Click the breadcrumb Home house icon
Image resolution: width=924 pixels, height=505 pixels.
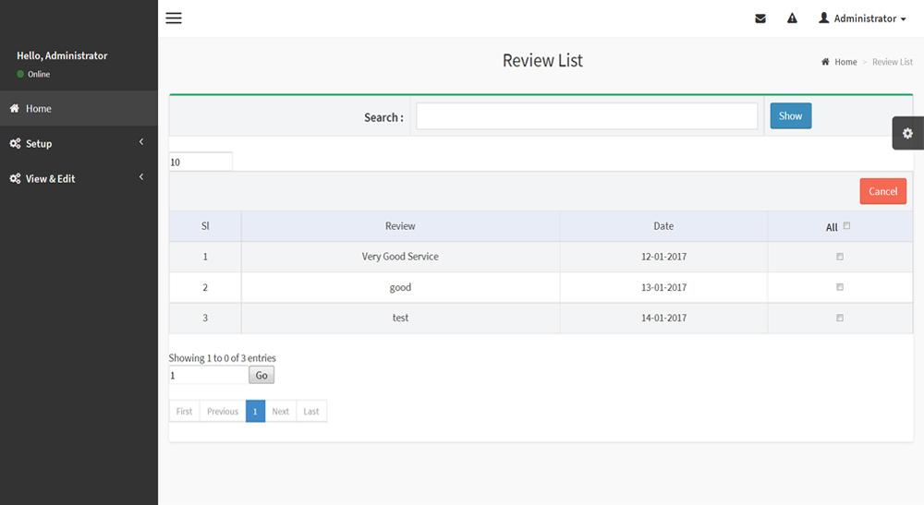coord(825,62)
